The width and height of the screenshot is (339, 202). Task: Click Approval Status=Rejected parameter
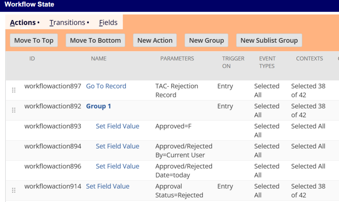pos(179,191)
